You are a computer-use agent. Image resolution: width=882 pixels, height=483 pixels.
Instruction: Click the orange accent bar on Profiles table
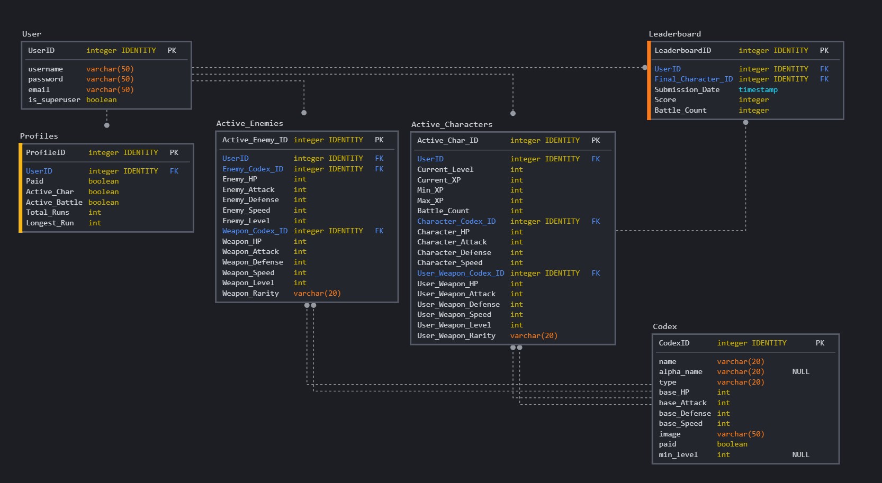pos(21,188)
